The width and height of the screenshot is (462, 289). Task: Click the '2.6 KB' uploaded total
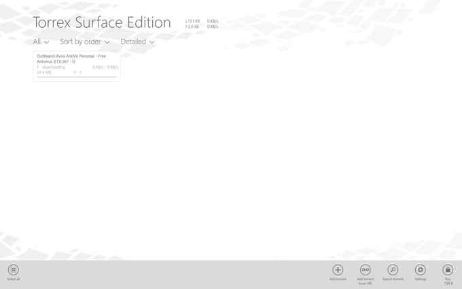[x=192, y=27]
